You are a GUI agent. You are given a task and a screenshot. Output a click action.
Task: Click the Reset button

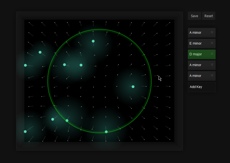(209, 16)
